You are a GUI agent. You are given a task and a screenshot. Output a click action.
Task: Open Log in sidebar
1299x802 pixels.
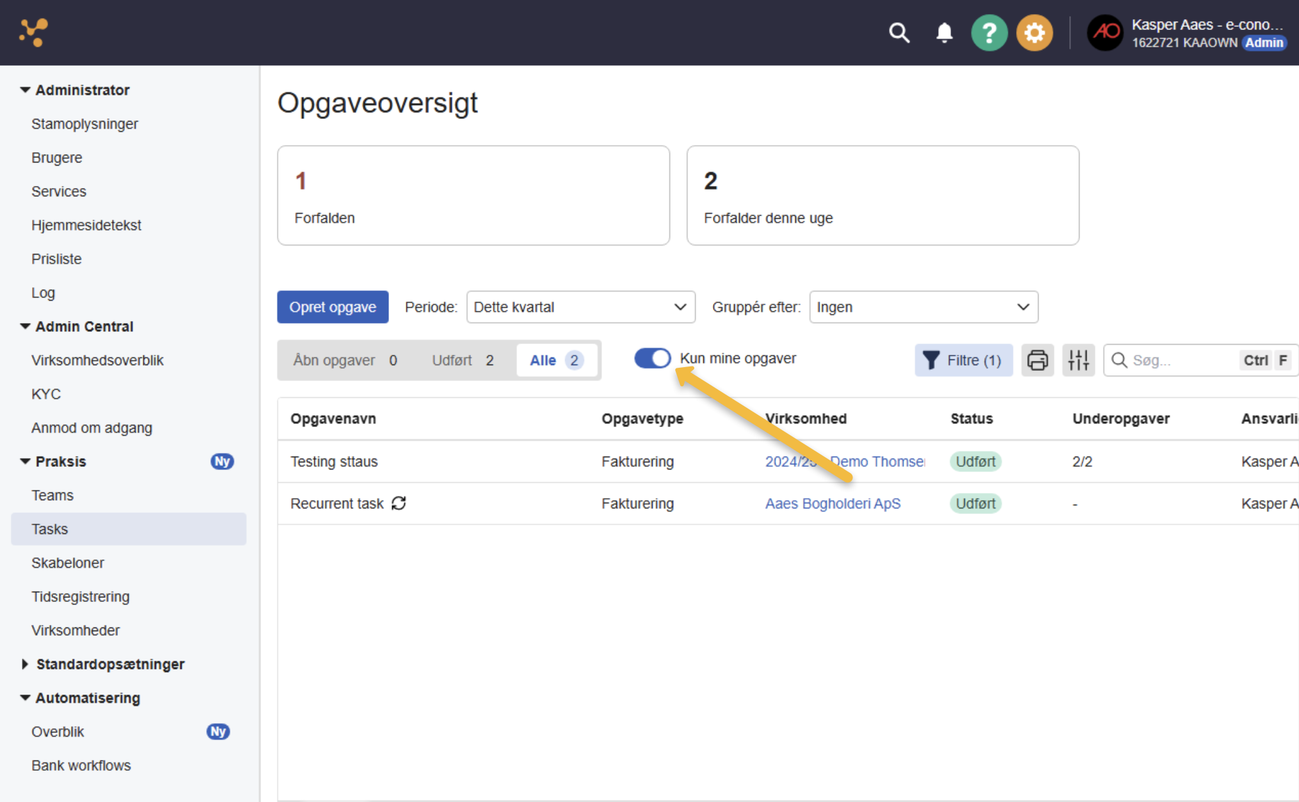(43, 293)
